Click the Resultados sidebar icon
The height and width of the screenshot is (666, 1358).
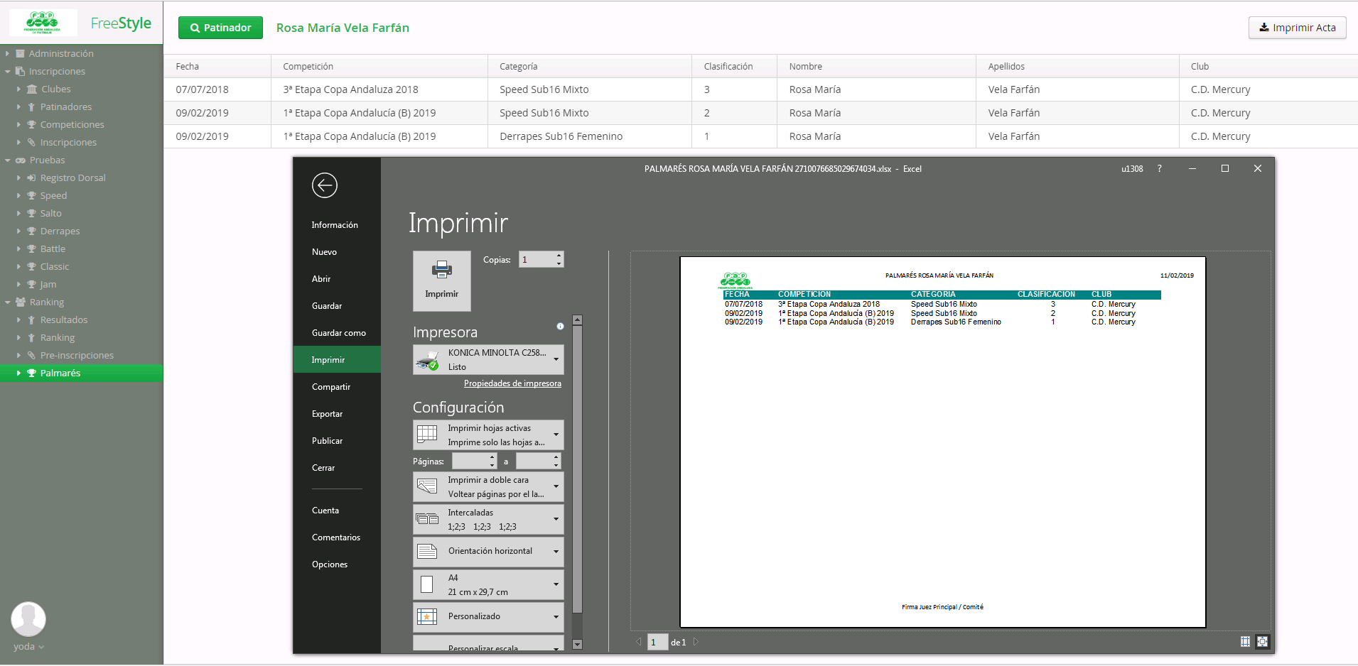pyautogui.click(x=31, y=320)
